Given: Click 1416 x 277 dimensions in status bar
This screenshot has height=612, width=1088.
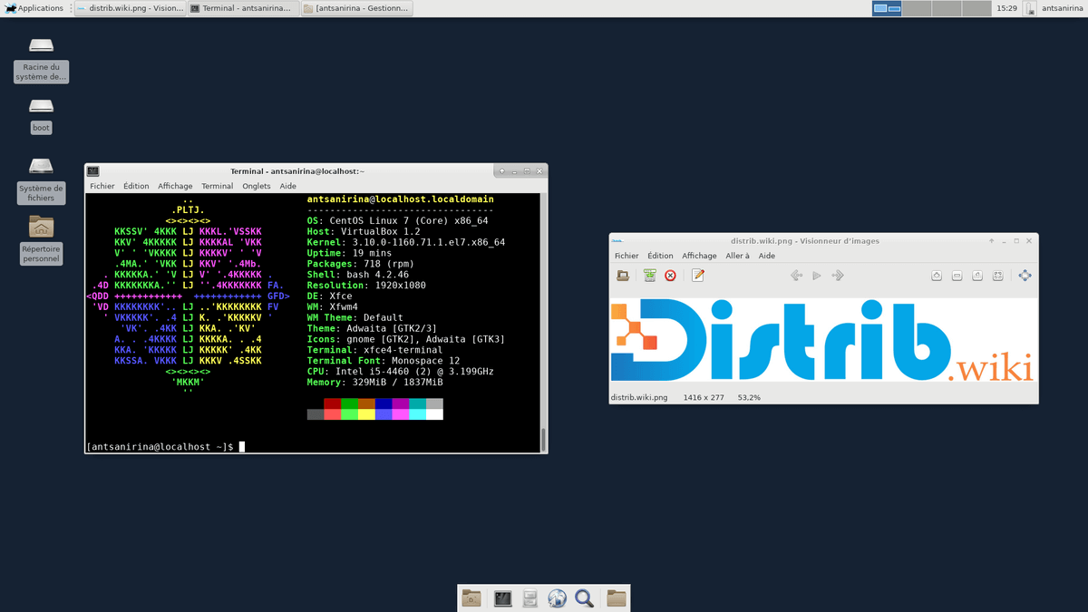Looking at the screenshot, I should pyautogui.click(x=704, y=397).
